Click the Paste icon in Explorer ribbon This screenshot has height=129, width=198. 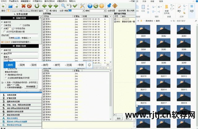pyautogui.click(x=143, y=7)
